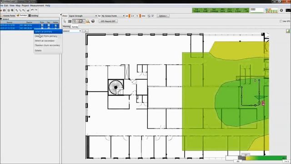
Task: Click the Save project toolbar icon
Action: point(5,10)
